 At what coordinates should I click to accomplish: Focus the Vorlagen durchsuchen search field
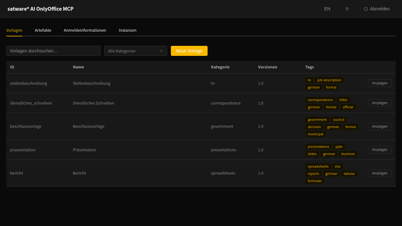pyautogui.click(x=53, y=51)
